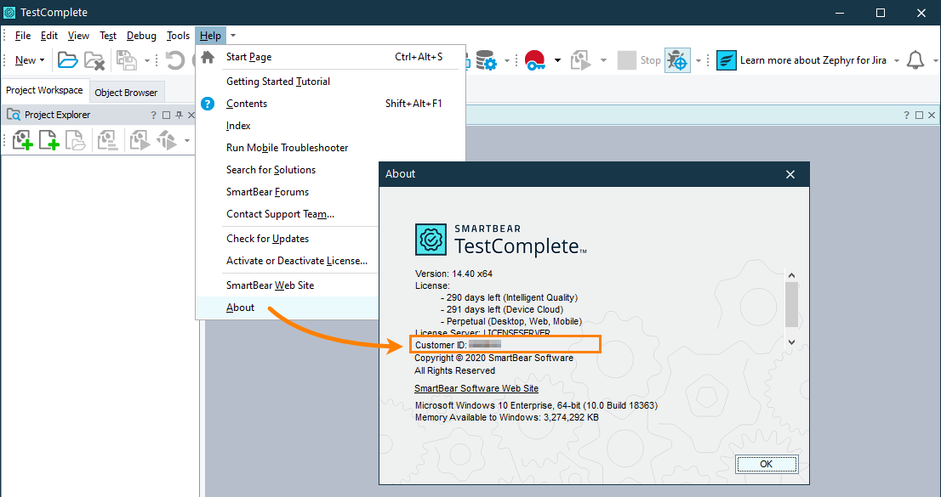The height and width of the screenshot is (497, 941).
Task: Click the Record Keyword Test icon
Action: 535,60
